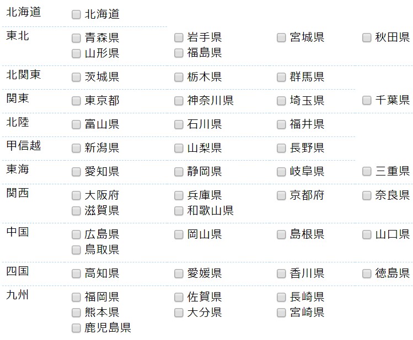The width and height of the screenshot is (413, 340).
Task: Tick the 石川県 checkbox
Action: (179, 124)
